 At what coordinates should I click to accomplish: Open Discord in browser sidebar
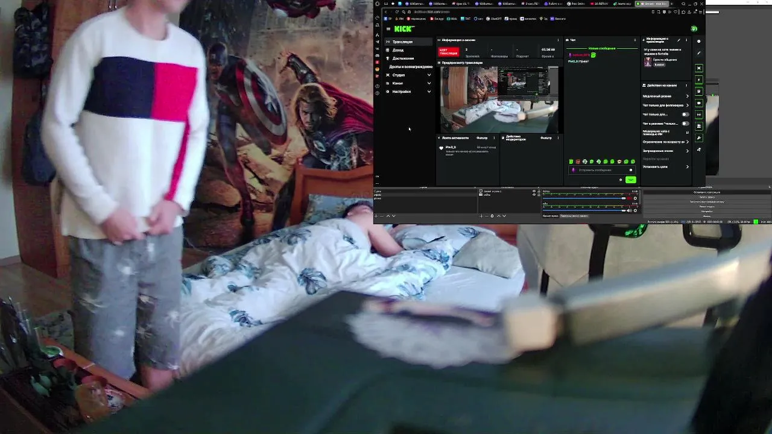pos(377,55)
